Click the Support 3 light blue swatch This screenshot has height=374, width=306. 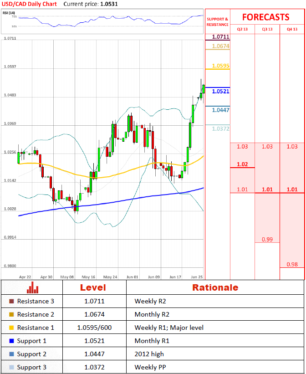tap(11, 367)
